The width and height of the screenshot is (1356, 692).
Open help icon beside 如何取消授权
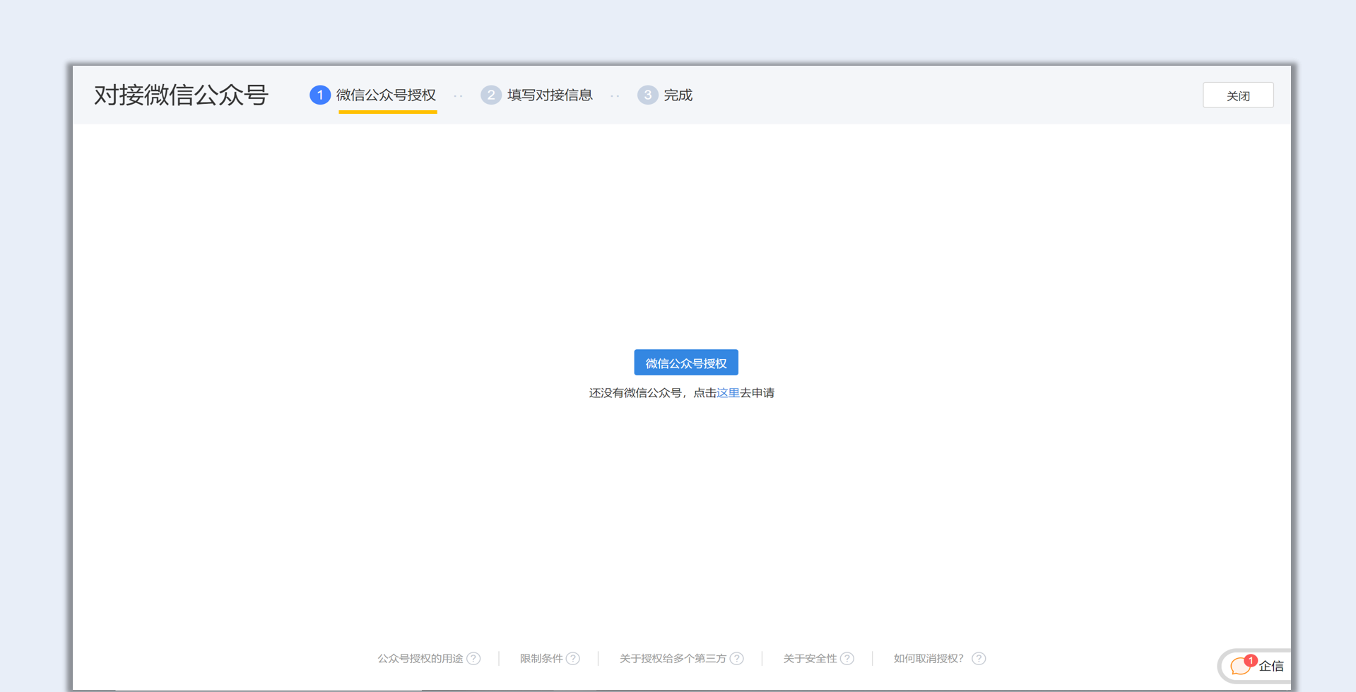[x=979, y=658]
